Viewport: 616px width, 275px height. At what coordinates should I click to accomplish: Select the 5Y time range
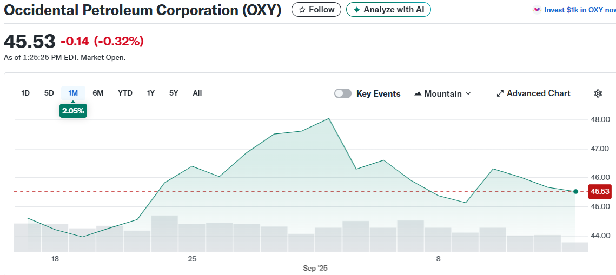point(174,93)
